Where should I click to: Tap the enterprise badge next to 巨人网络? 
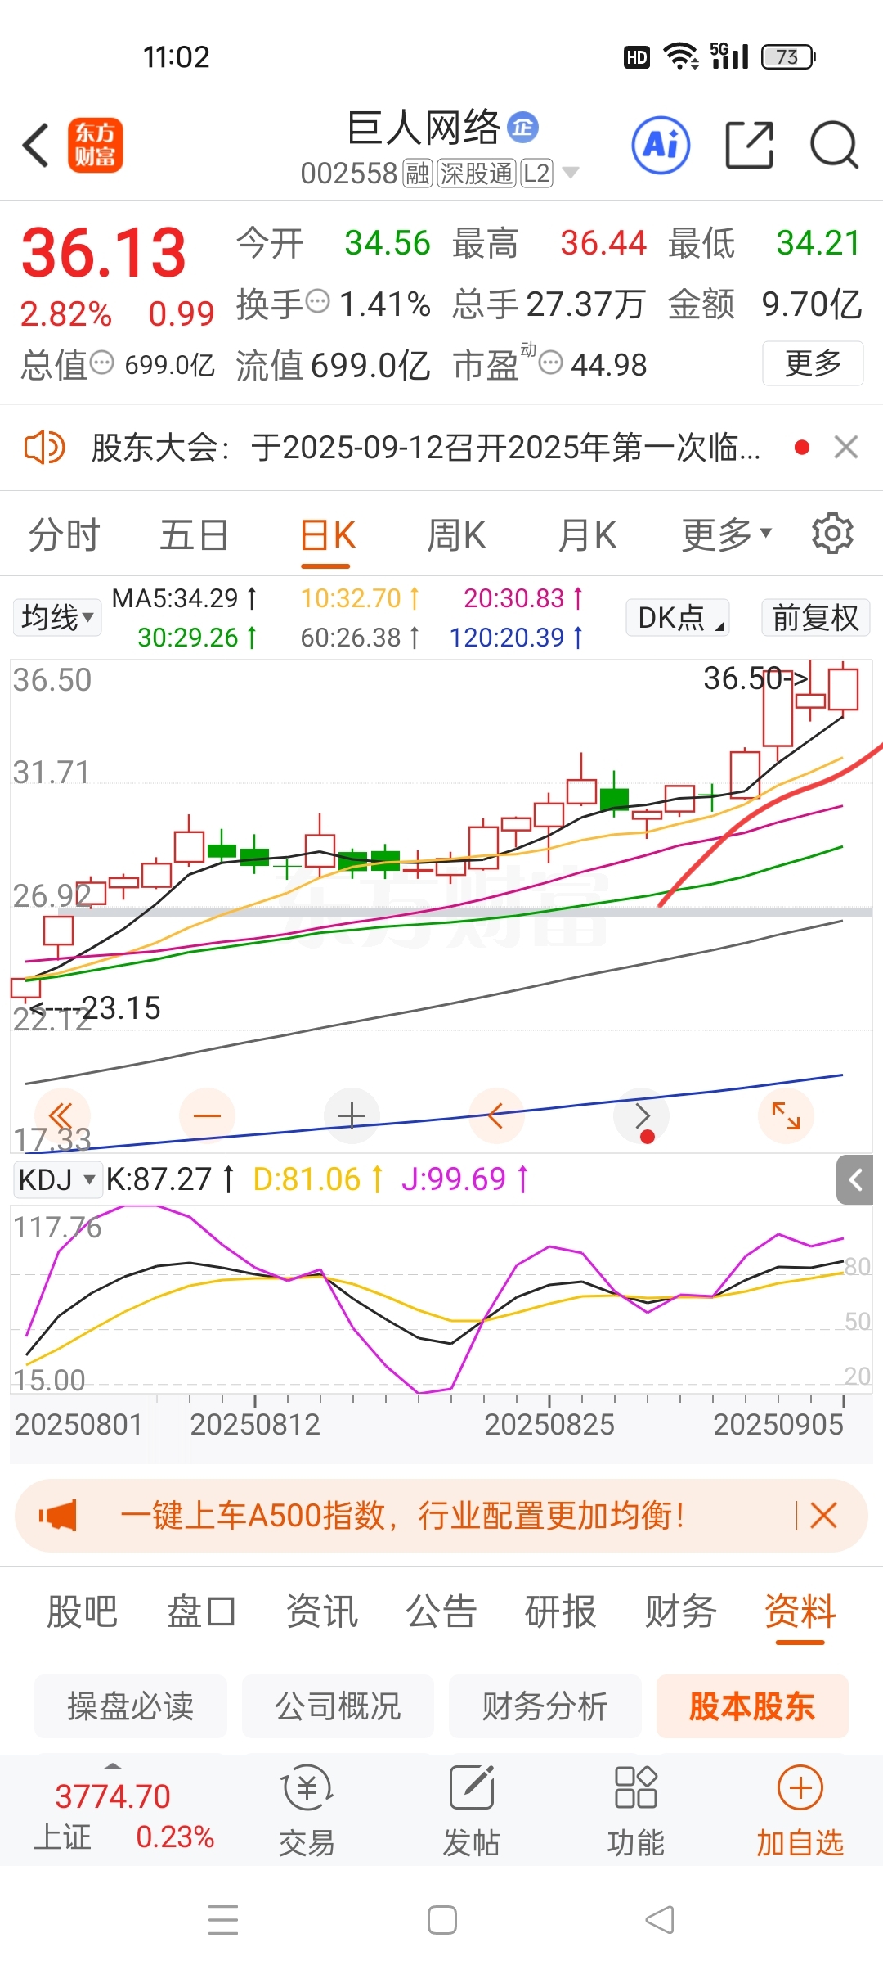(x=522, y=127)
